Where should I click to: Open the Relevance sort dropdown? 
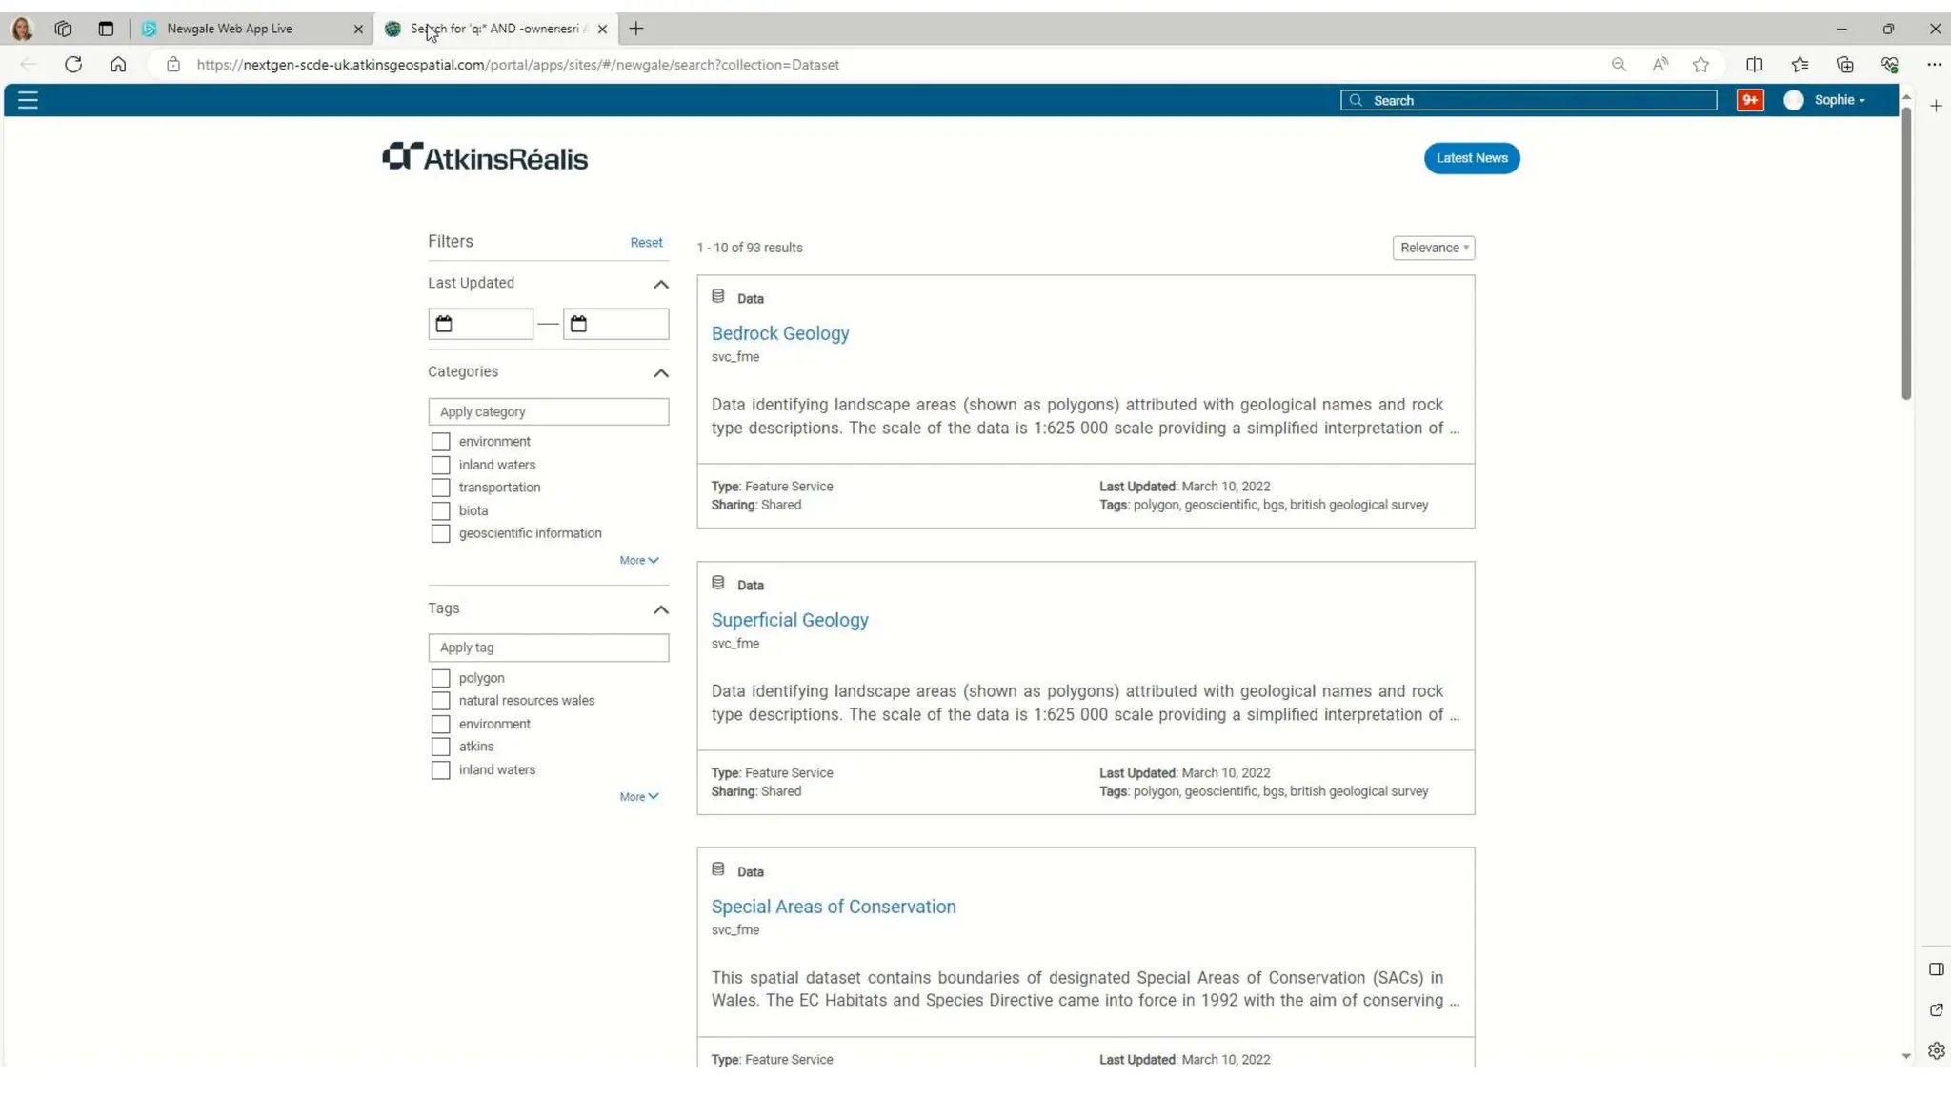pos(1433,248)
